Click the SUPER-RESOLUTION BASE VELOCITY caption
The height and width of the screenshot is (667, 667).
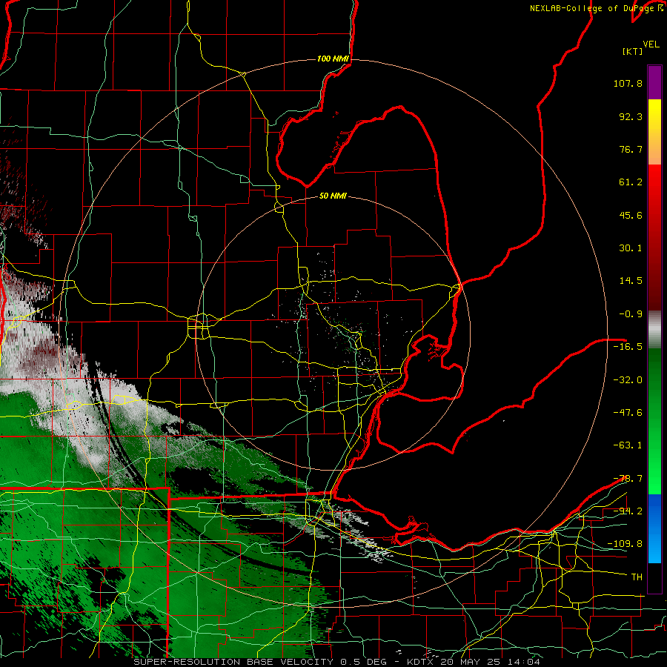pos(233,662)
